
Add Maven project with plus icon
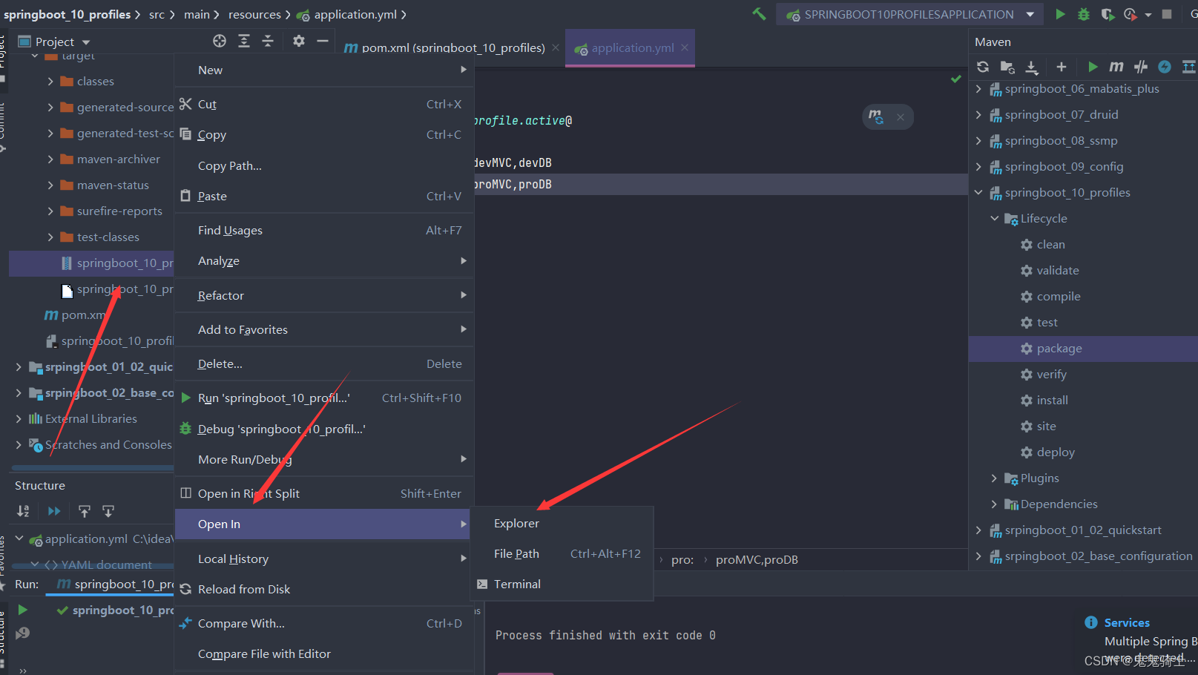(1062, 67)
